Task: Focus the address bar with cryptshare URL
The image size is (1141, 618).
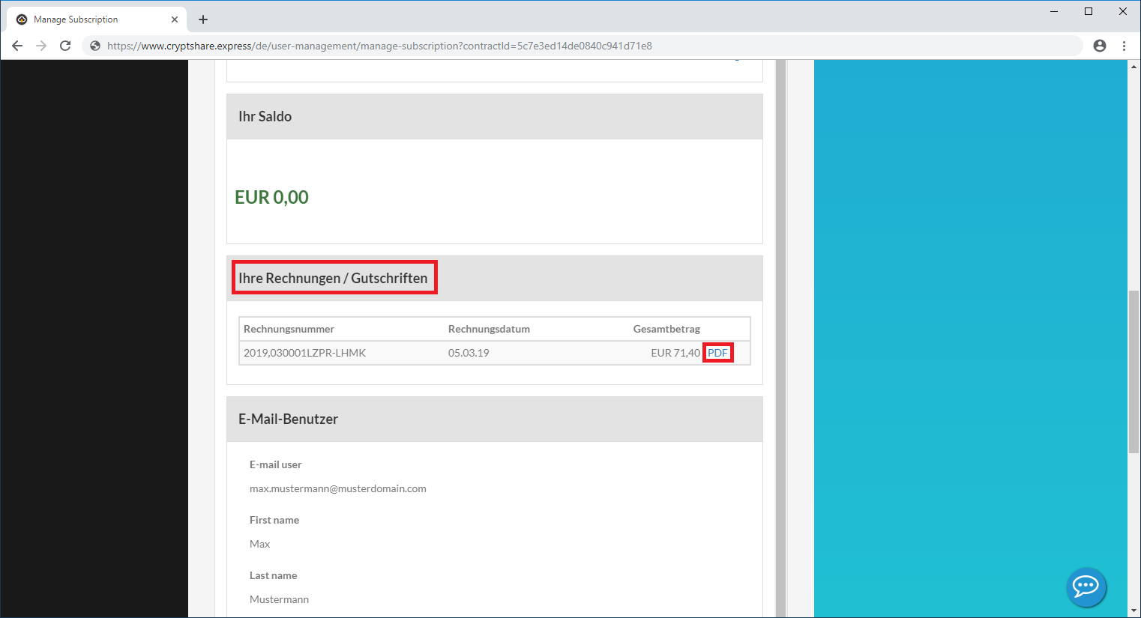Action: (450, 46)
